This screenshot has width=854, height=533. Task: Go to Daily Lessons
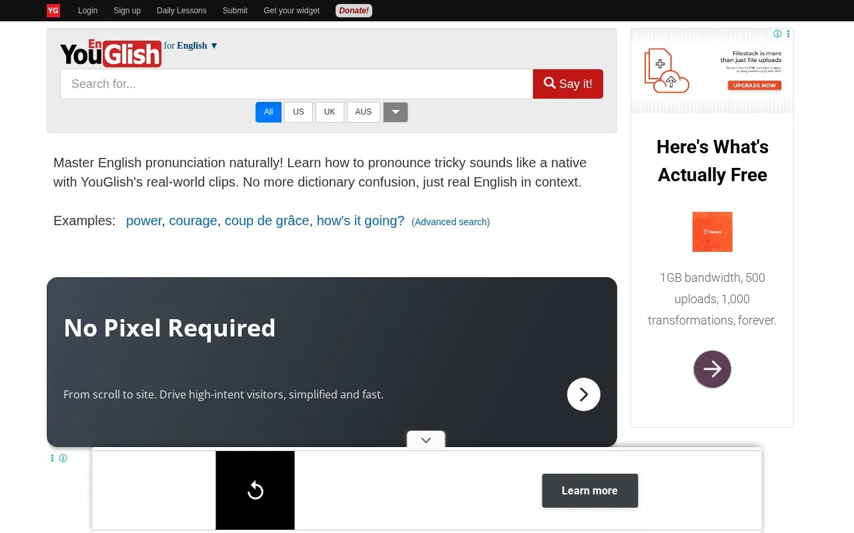181,11
